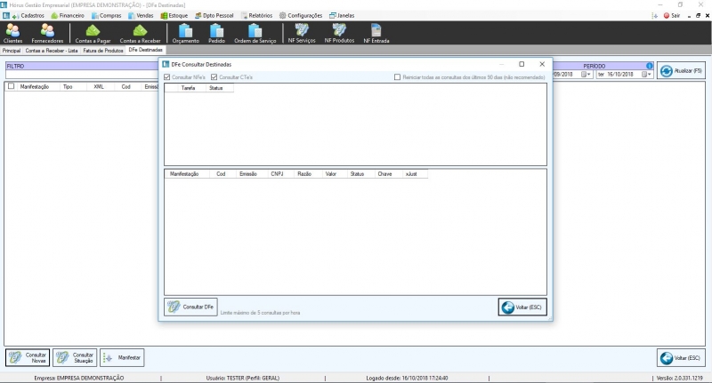
Task: Click the Emissão column header in dialog
Action: (248, 174)
